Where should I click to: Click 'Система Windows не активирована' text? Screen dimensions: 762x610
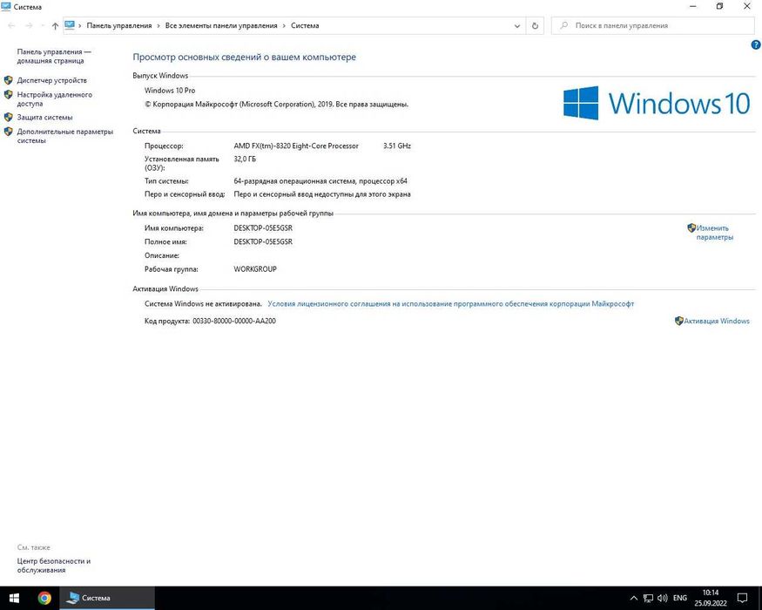203,303
